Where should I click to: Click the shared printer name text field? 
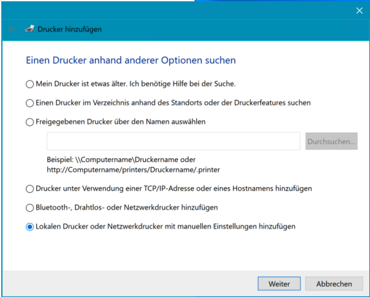click(173, 141)
